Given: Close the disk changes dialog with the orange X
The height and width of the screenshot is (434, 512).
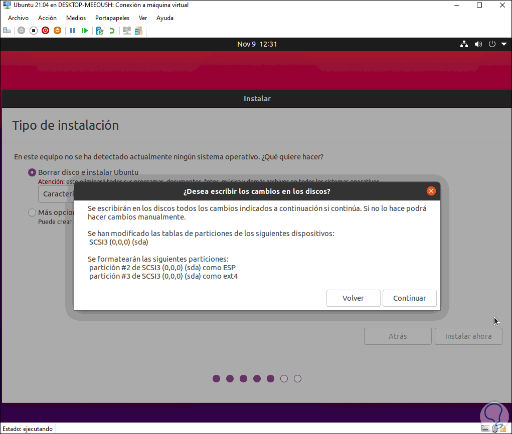Looking at the screenshot, I should point(431,191).
